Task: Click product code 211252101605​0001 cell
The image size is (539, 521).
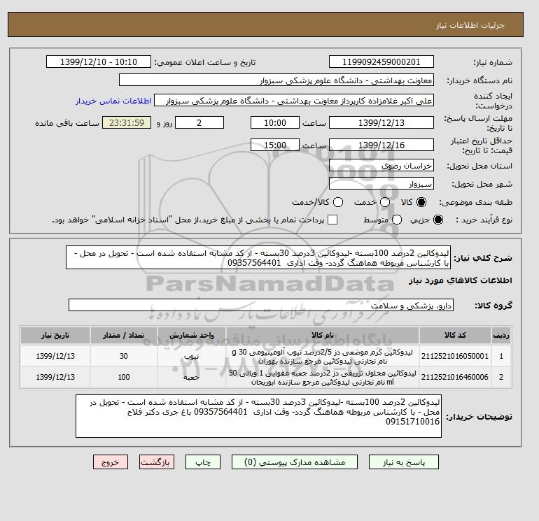Action: pos(455,356)
